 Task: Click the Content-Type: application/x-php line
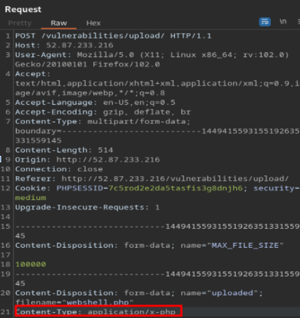[x=96, y=312]
